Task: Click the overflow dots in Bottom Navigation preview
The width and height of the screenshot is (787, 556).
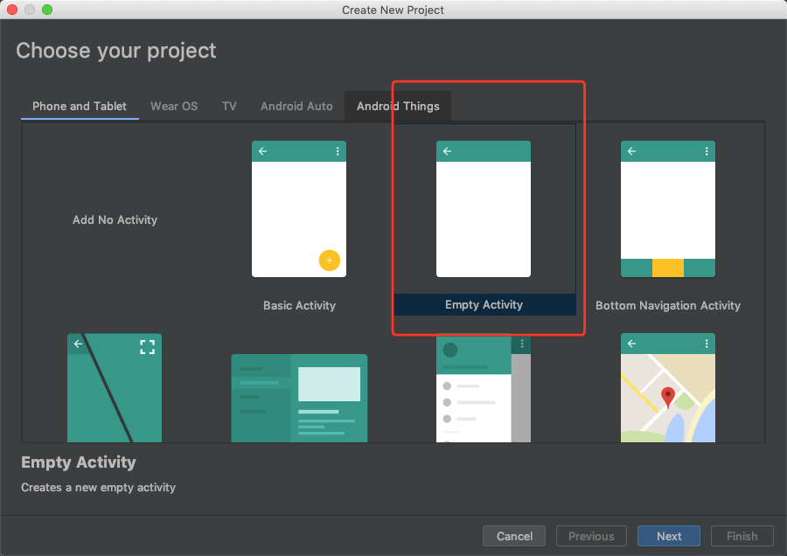Action: click(x=707, y=151)
